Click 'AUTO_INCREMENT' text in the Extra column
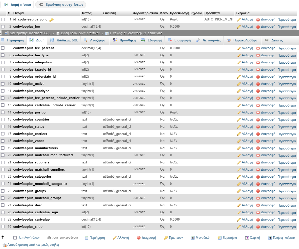Screen dimensions: 299x249 pyautogui.click(x=219, y=19)
